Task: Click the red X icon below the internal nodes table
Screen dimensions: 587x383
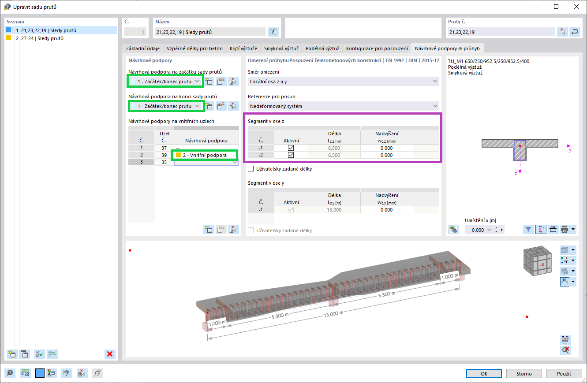Action: click(x=233, y=229)
